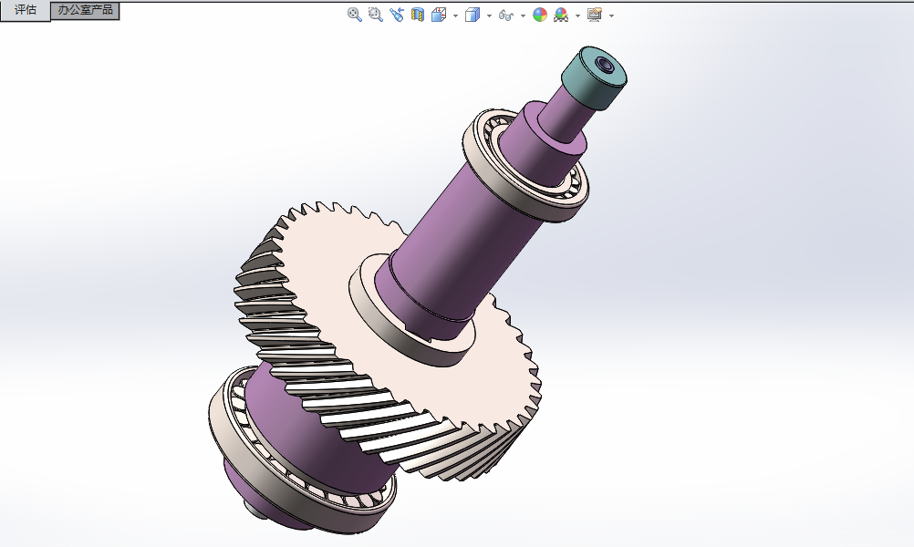The width and height of the screenshot is (914, 547).
Task: Select the Zoom to Area tool
Action: pyautogui.click(x=375, y=15)
